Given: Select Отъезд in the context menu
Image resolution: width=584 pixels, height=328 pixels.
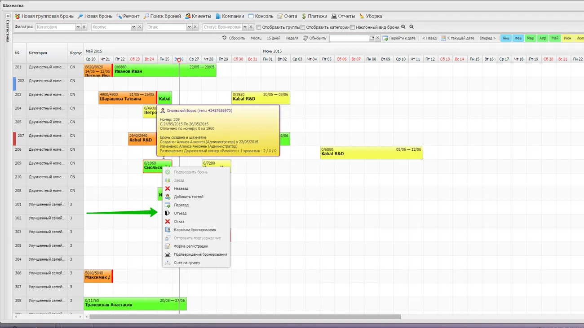Looking at the screenshot, I should pos(180,213).
